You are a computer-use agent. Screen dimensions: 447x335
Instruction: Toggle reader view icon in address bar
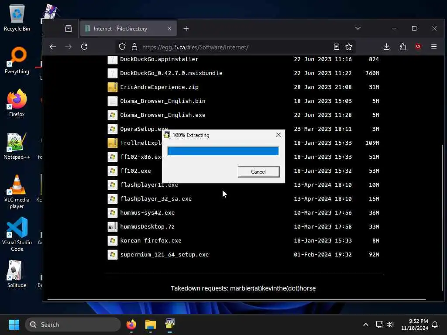[x=337, y=47]
